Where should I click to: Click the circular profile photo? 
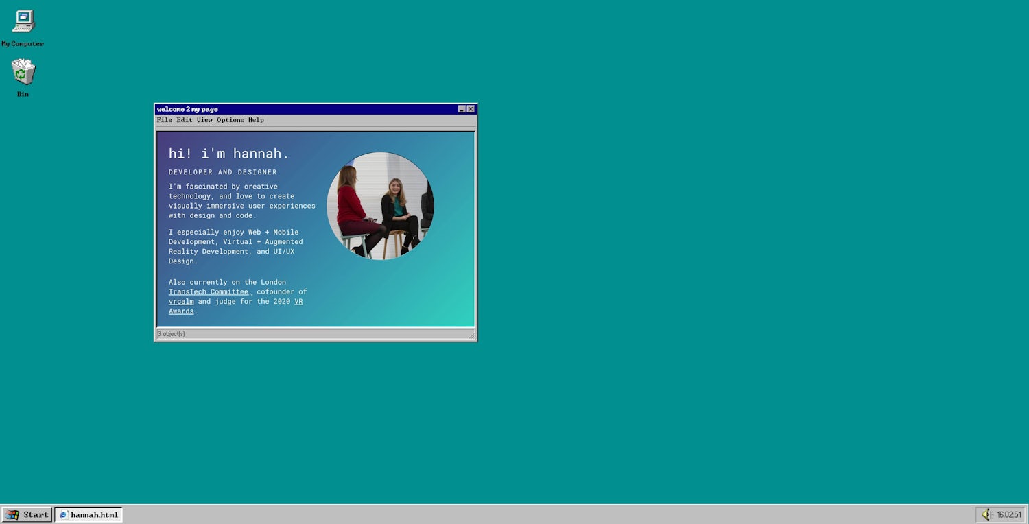380,206
